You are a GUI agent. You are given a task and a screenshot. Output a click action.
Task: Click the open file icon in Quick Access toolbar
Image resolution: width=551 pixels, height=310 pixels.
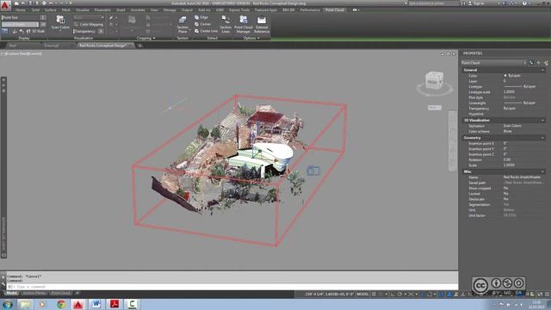point(23,3)
